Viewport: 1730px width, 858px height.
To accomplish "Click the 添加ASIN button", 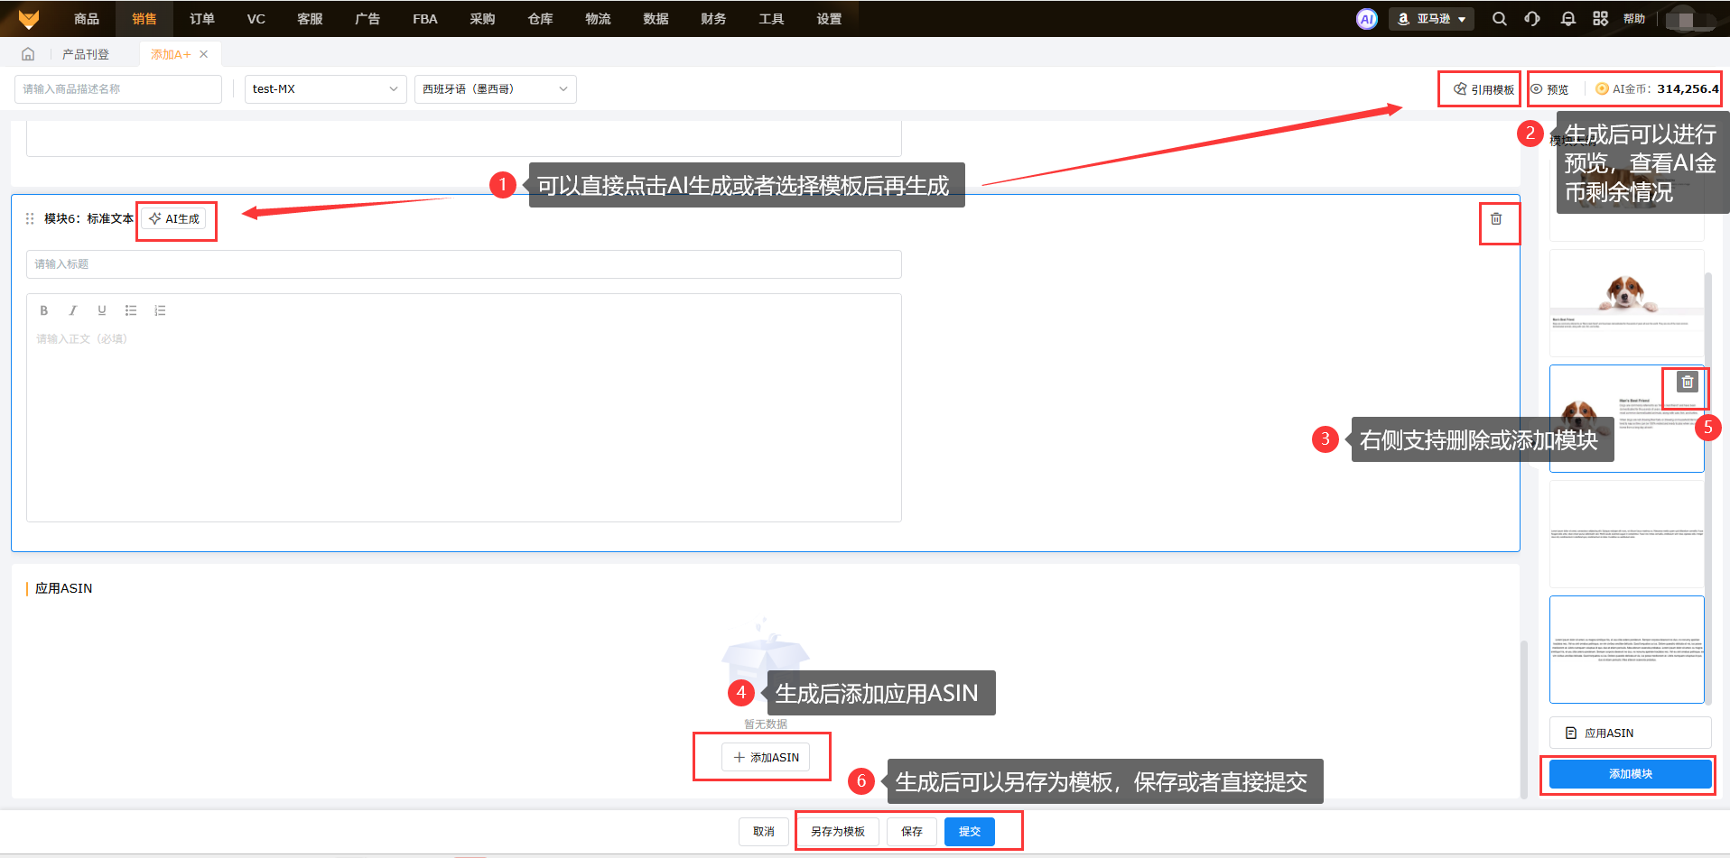I will 766,757.
